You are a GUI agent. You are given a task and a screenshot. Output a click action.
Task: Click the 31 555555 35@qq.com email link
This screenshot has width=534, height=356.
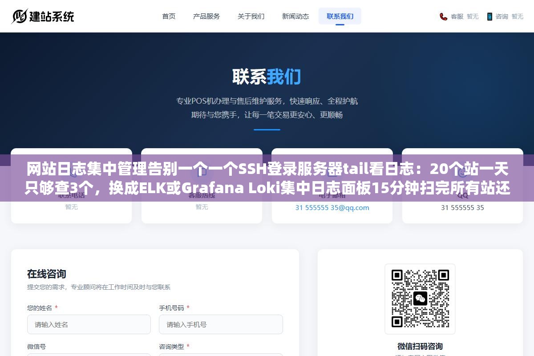pyautogui.click(x=332, y=207)
